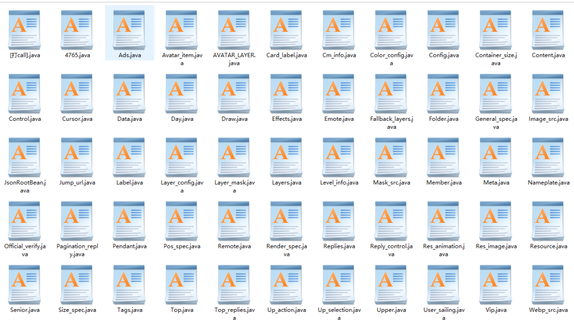Image resolution: width=574 pixels, height=332 pixels.
Task: Select the JsonRootBean.java file icon
Action: [24, 158]
